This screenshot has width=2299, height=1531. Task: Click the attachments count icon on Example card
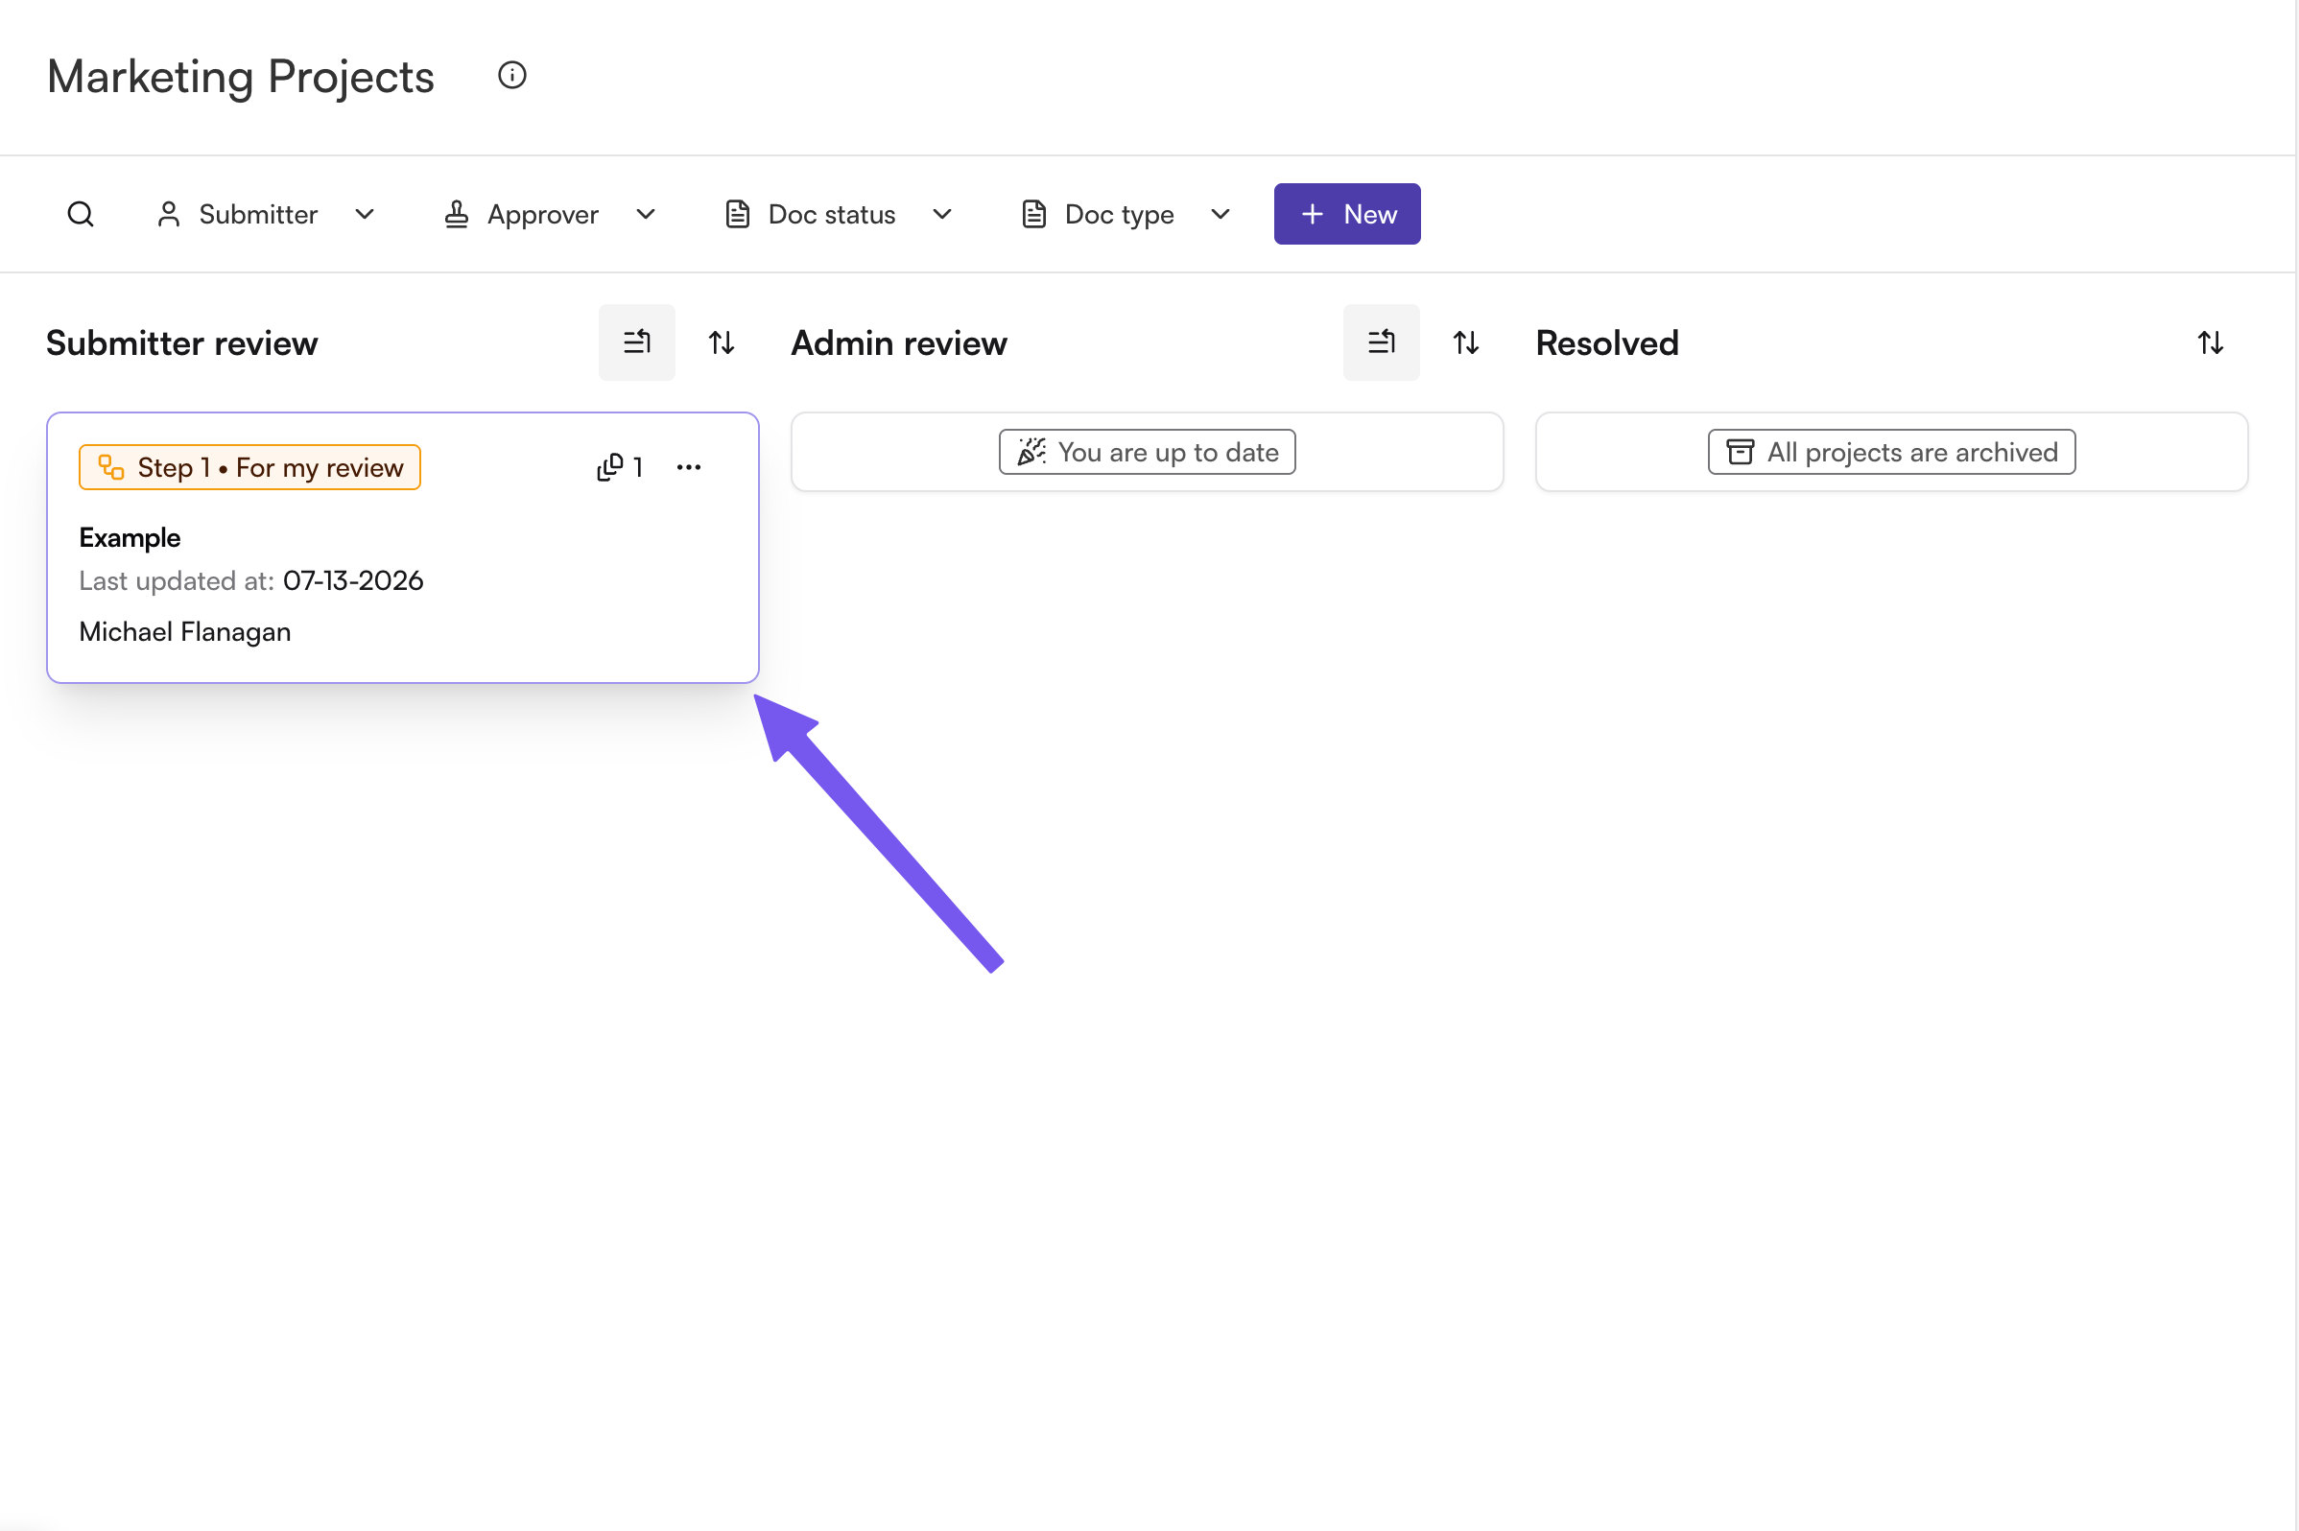tap(620, 468)
